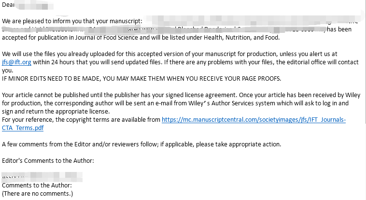Image resolution: width=366 pixels, height=200 pixels.
Task: Click the blurred text below Editor's Comments heading
Action: coord(29,175)
